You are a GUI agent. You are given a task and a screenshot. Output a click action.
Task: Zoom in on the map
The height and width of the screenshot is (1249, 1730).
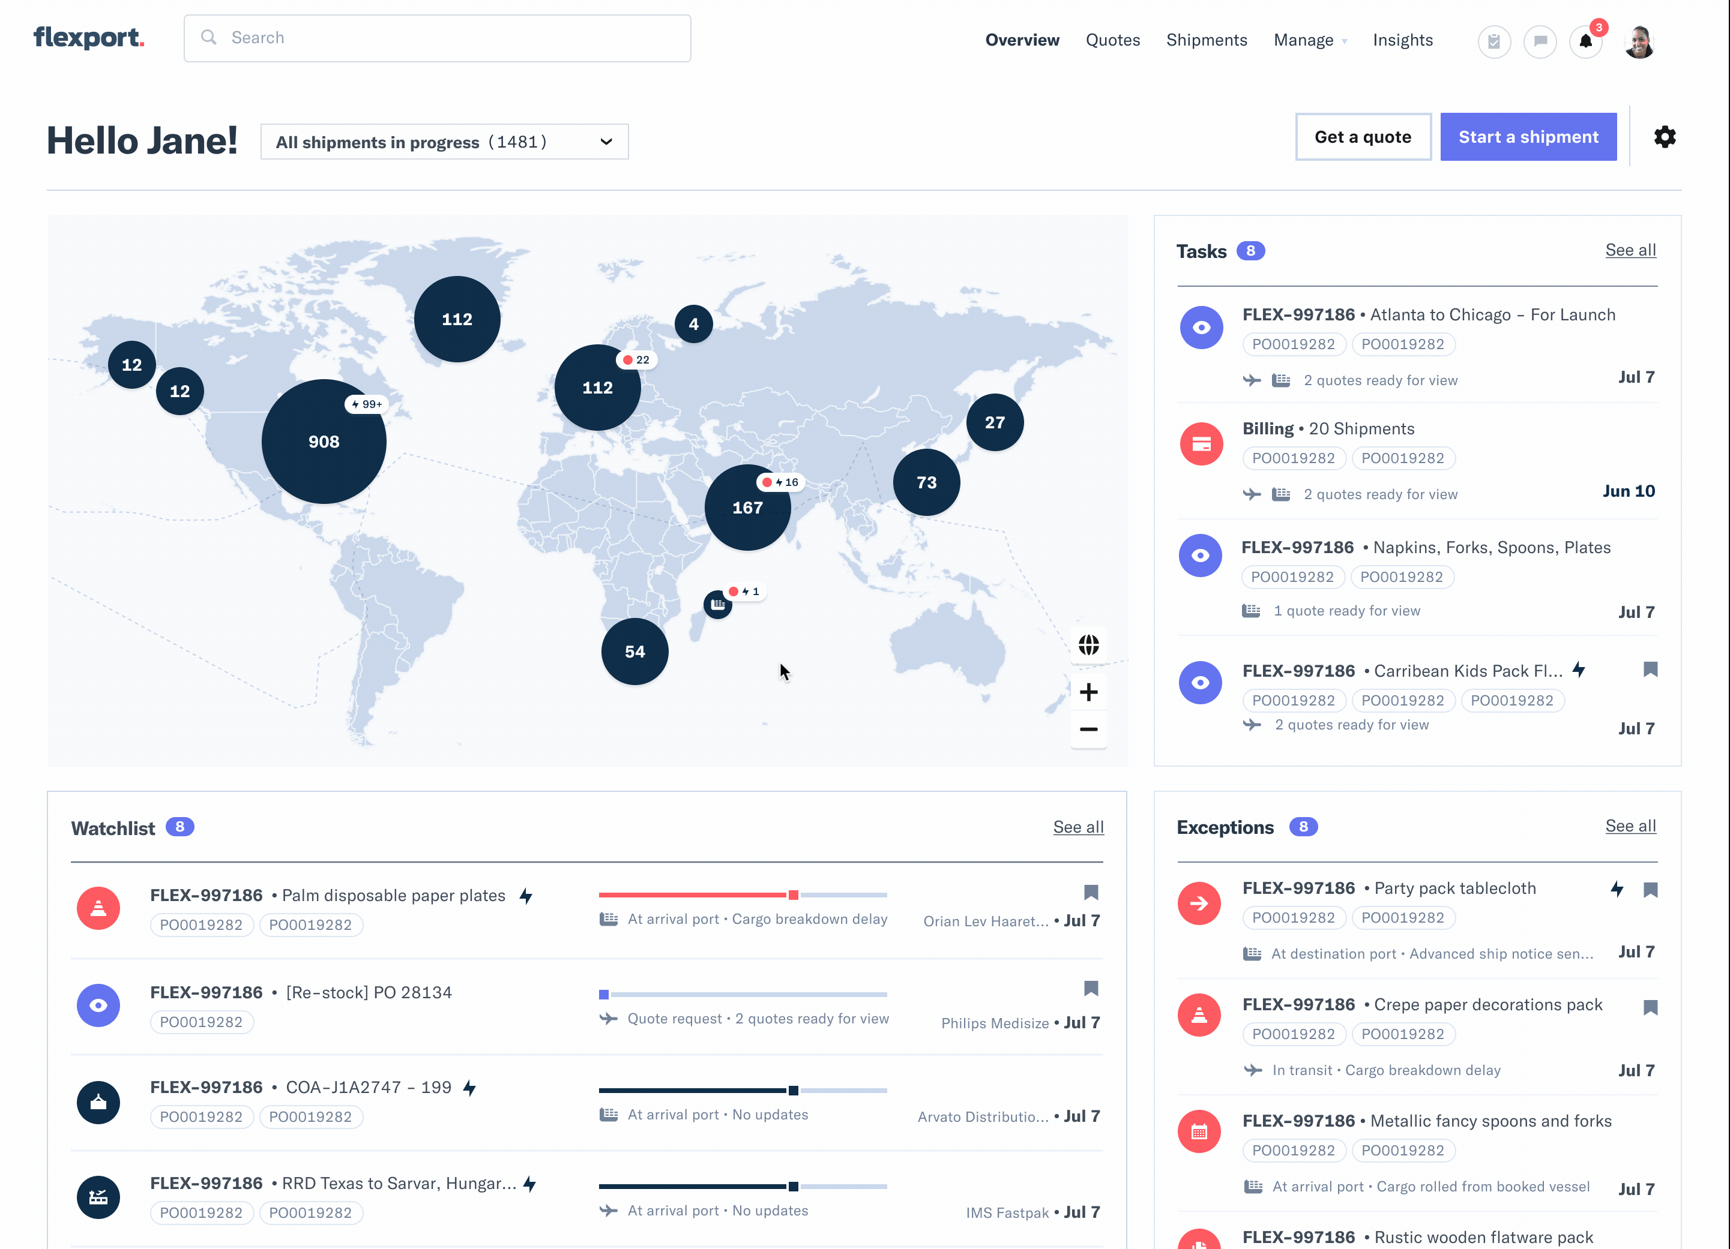(x=1088, y=692)
